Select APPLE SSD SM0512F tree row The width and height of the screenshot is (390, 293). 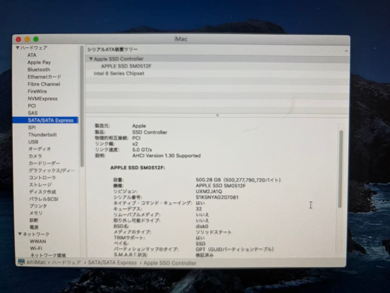click(126, 66)
